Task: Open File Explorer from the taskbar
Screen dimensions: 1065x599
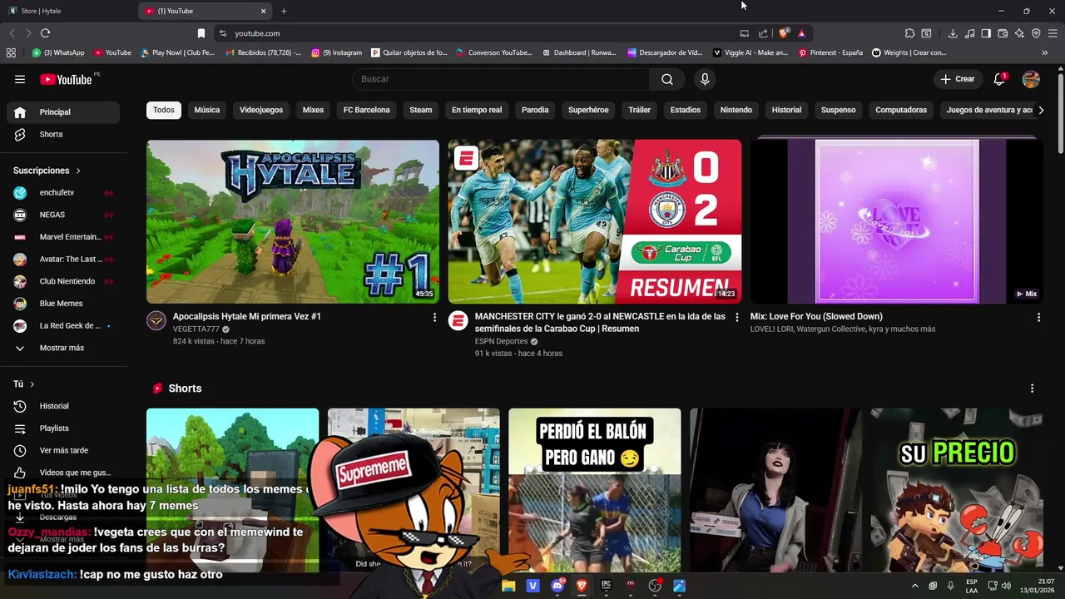Action: point(508,586)
